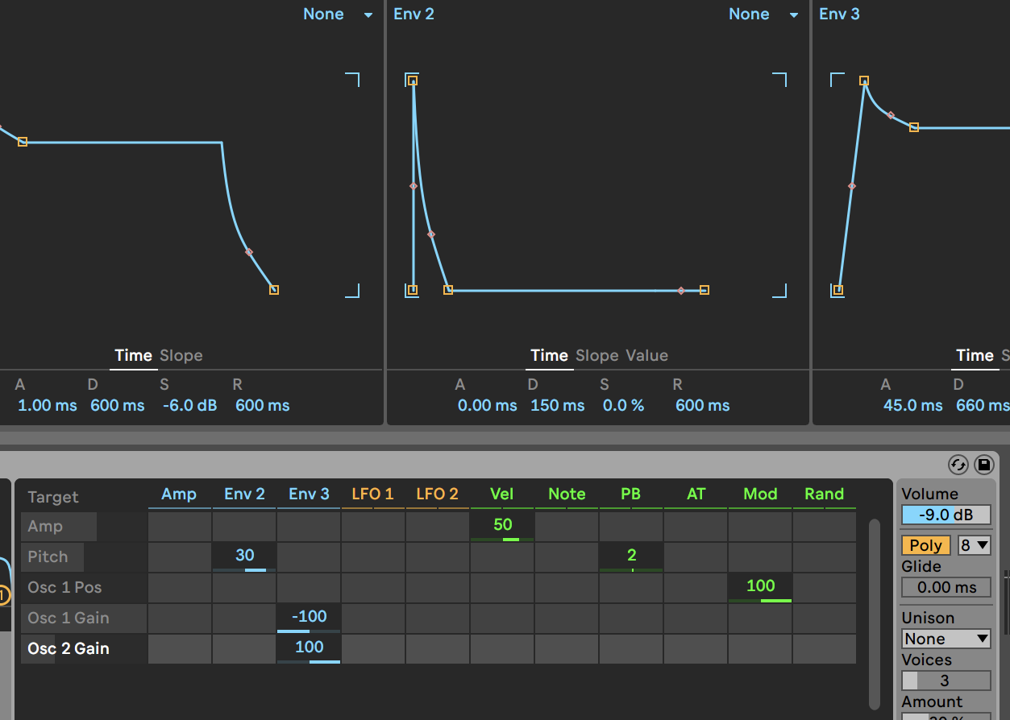Image resolution: width=1010 pixels, height=720 pixels.
Task: Click the Env 2 to Pitch cell showing 30
Action: coord(244,556)
